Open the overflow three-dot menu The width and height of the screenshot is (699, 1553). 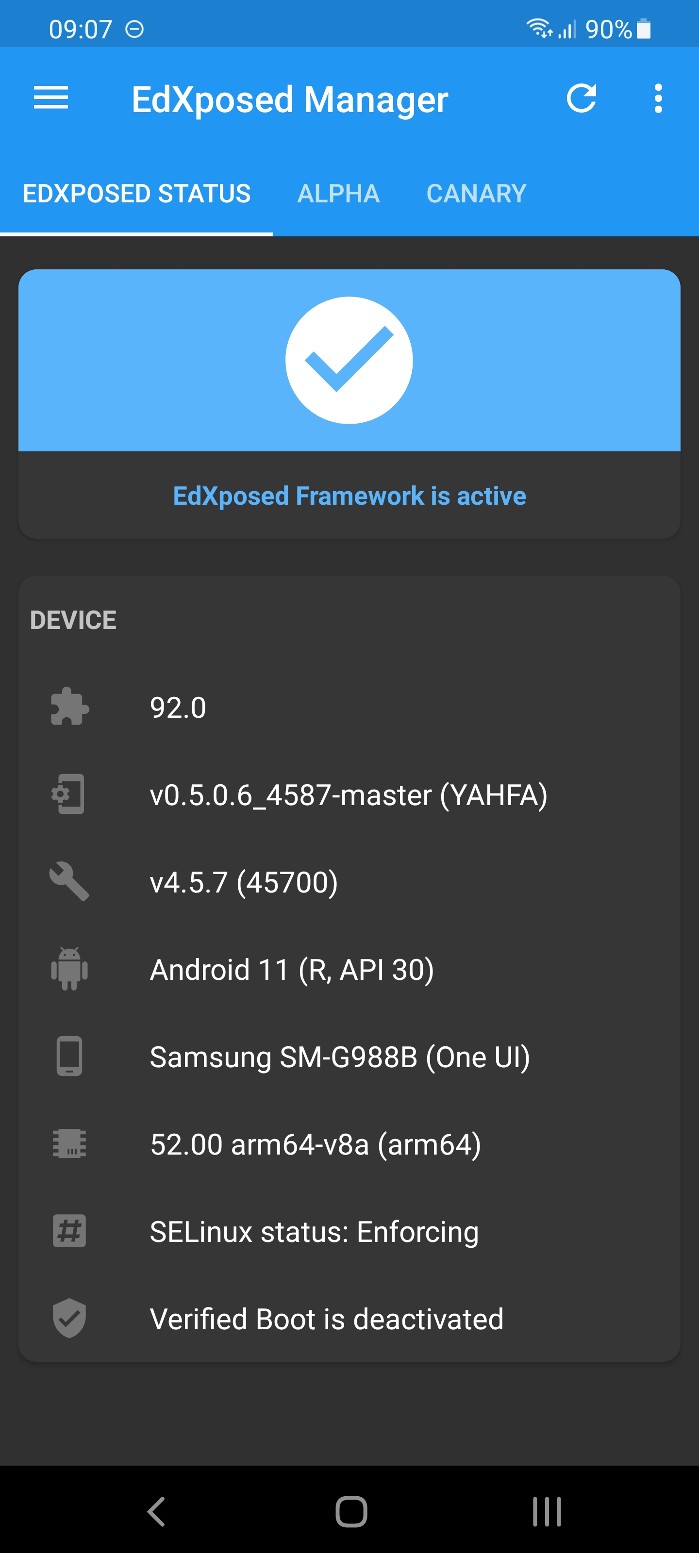[658, 98]
